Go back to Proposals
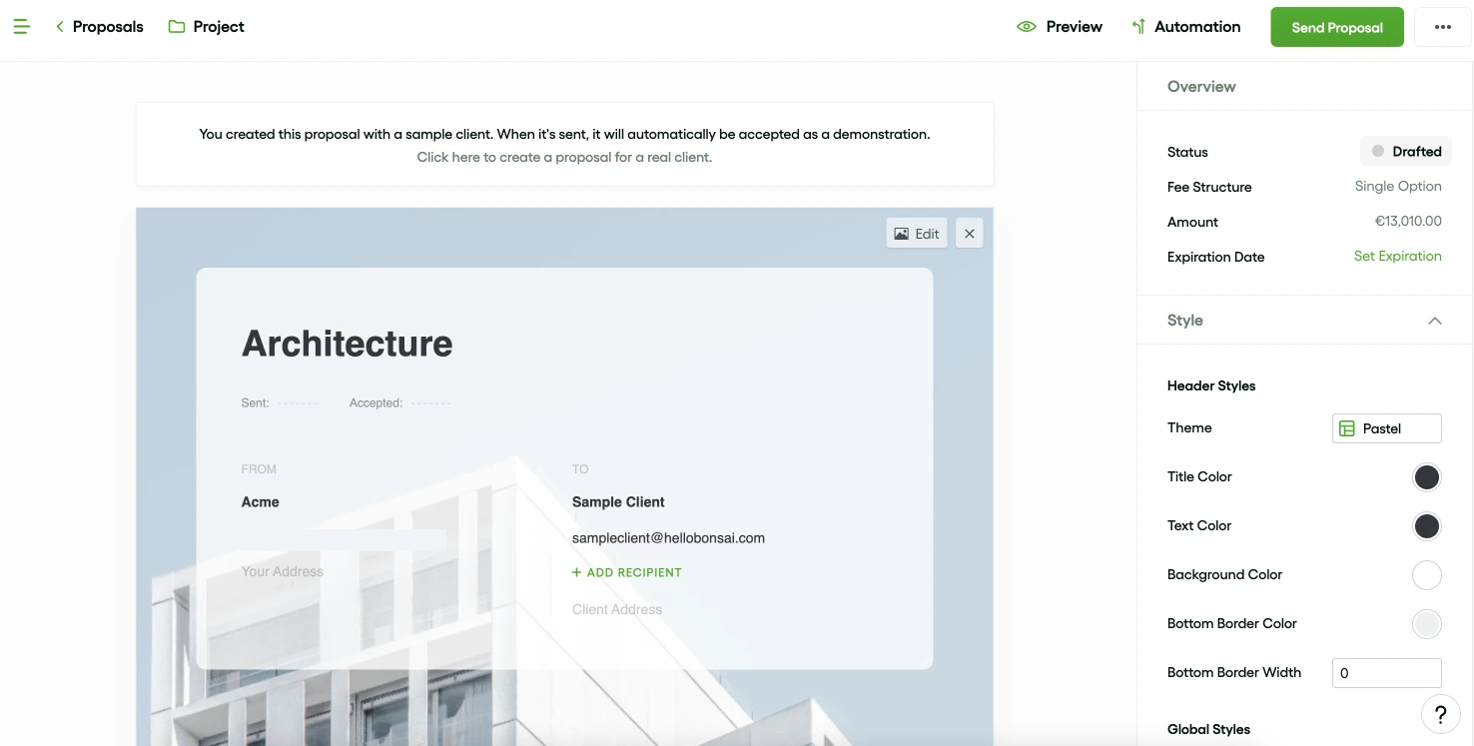 (x=99, y=26)
